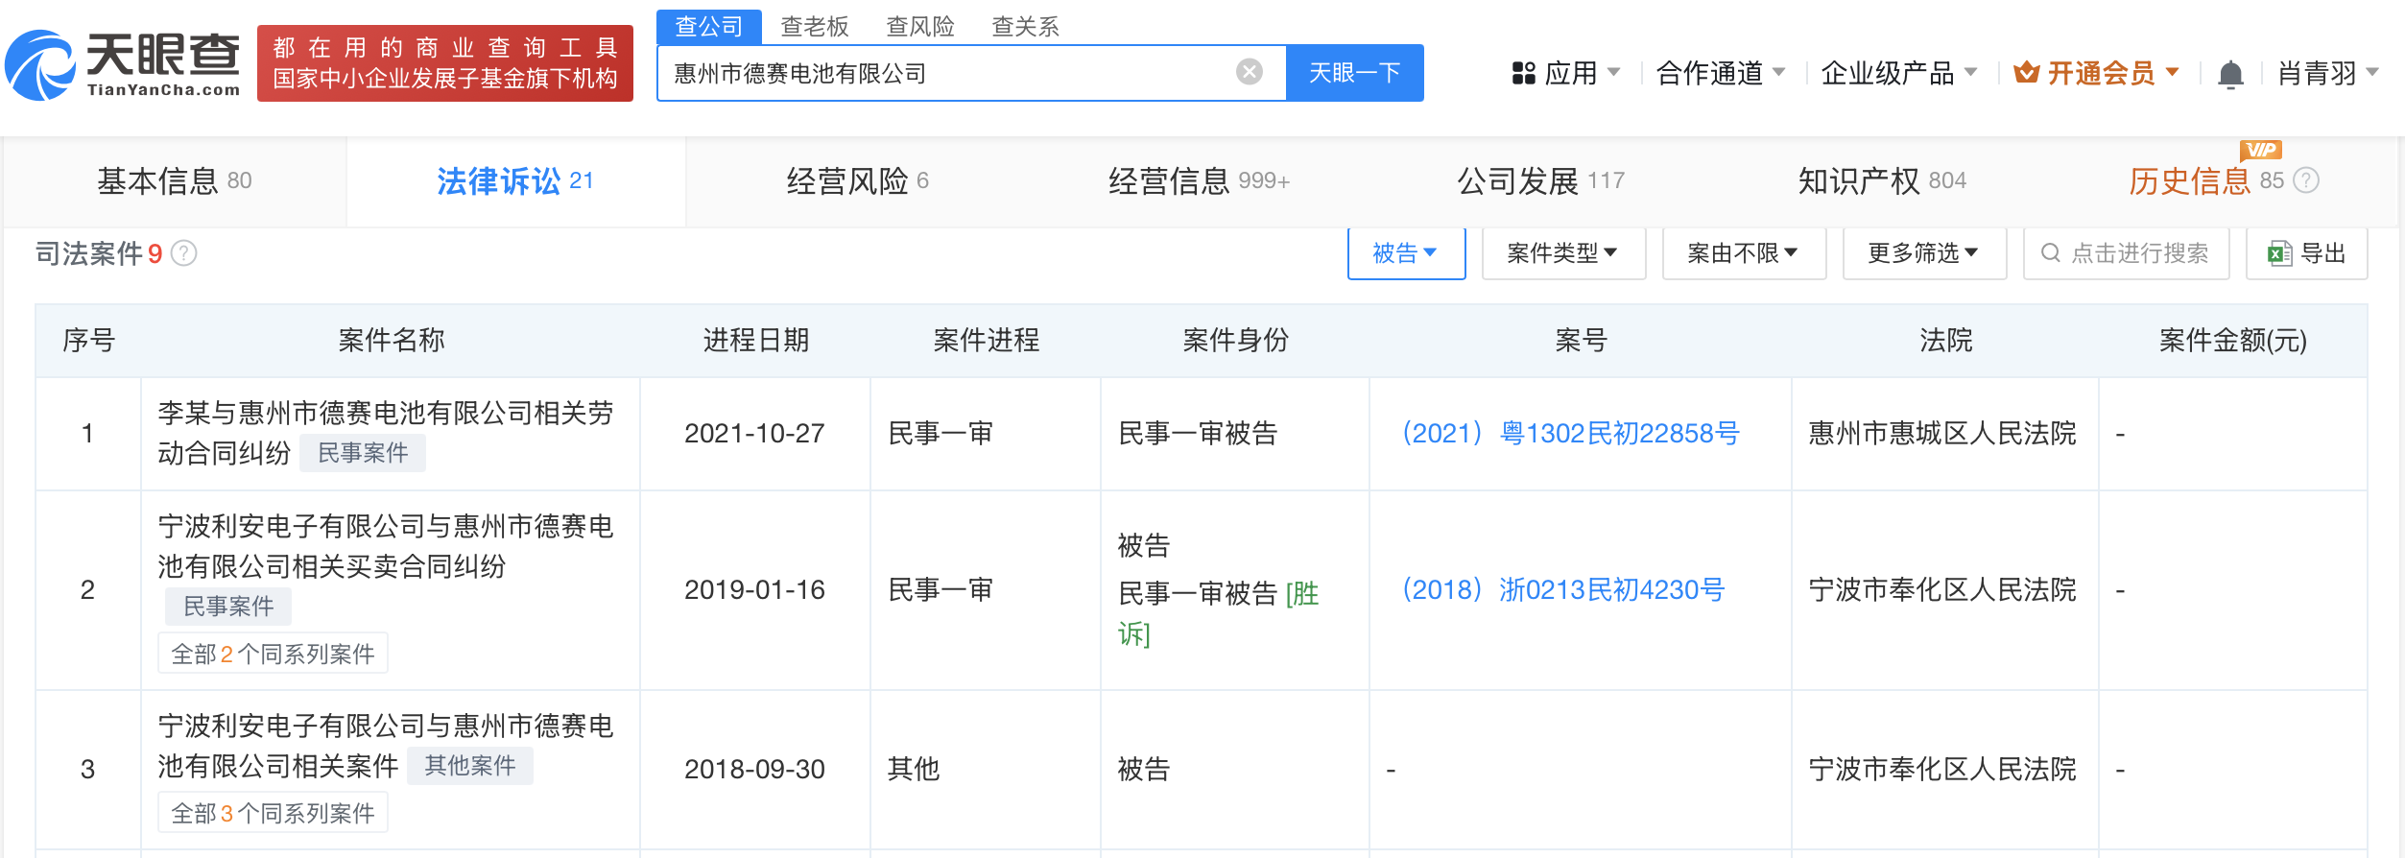Open case 宁波利安电子...相关案件

386,745
